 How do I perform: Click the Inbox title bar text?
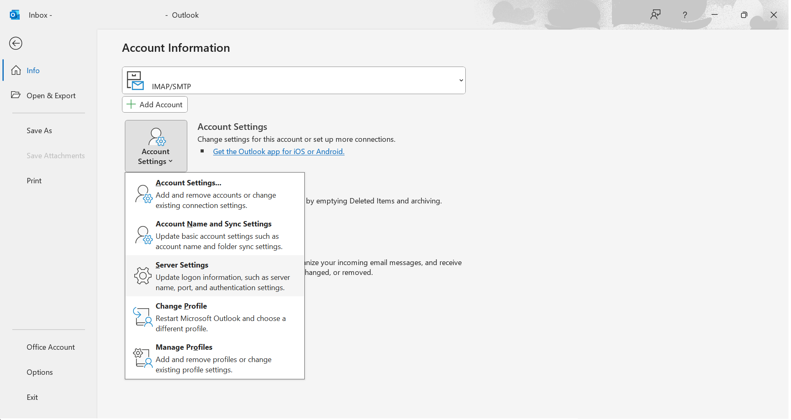tap(40, 15)
